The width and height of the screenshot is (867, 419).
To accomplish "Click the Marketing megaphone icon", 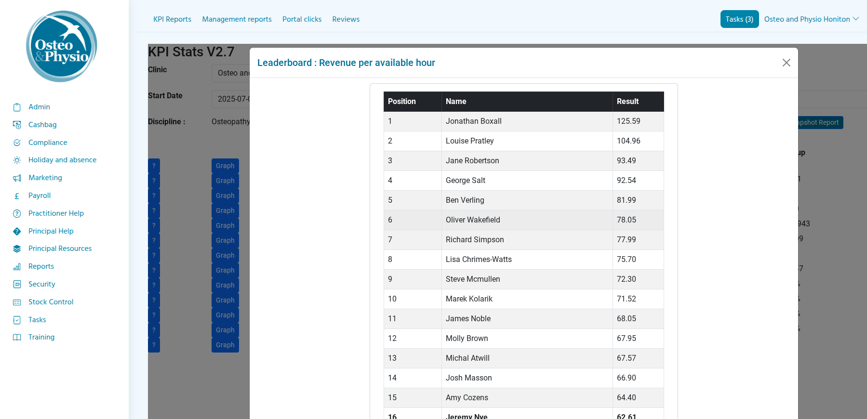I will 17,178.
